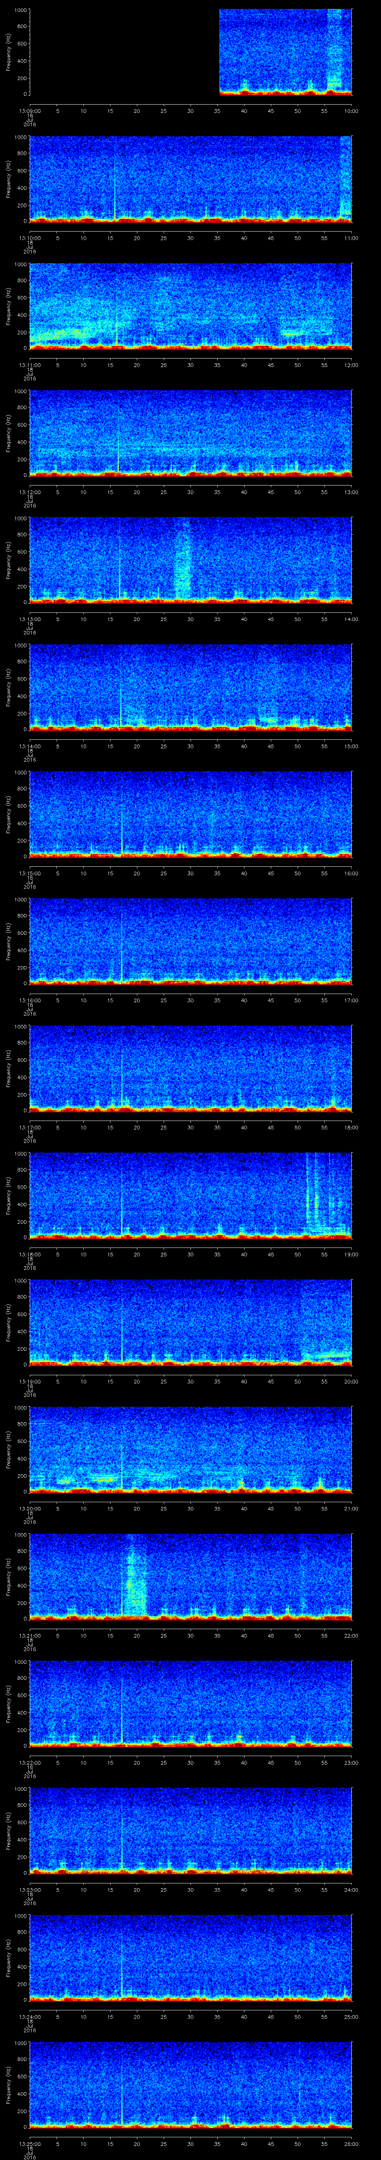Viewport: 381px width, 2160px height.
Task: Select the spectrogram panel starting at 13:17:00
Action: [x=191, y=1068]
